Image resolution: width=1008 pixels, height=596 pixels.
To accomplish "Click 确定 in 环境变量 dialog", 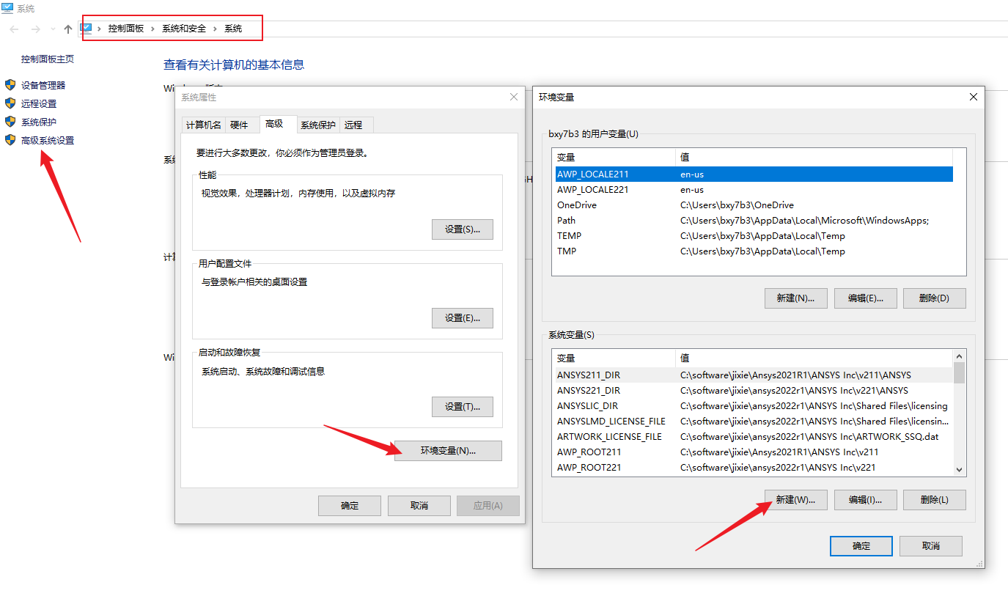I will tap(861, 546).
